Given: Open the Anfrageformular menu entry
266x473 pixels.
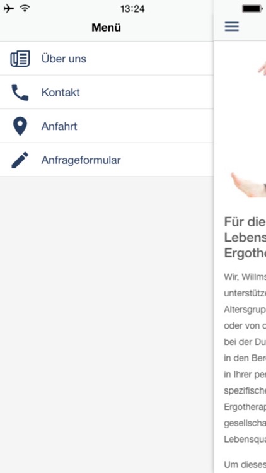Looking at the screenshot, I should point(107,160).
